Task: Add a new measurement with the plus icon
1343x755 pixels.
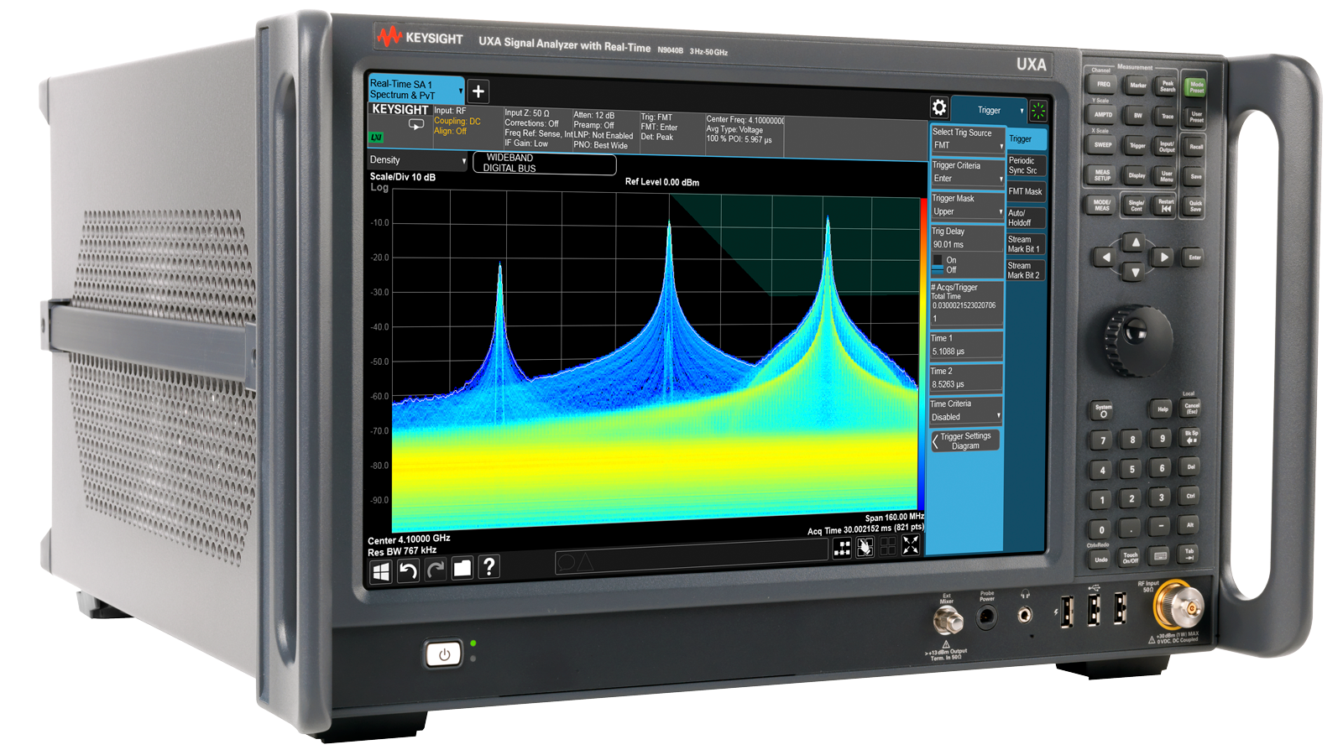Action: pyautogui.click(x=477, y=92)
